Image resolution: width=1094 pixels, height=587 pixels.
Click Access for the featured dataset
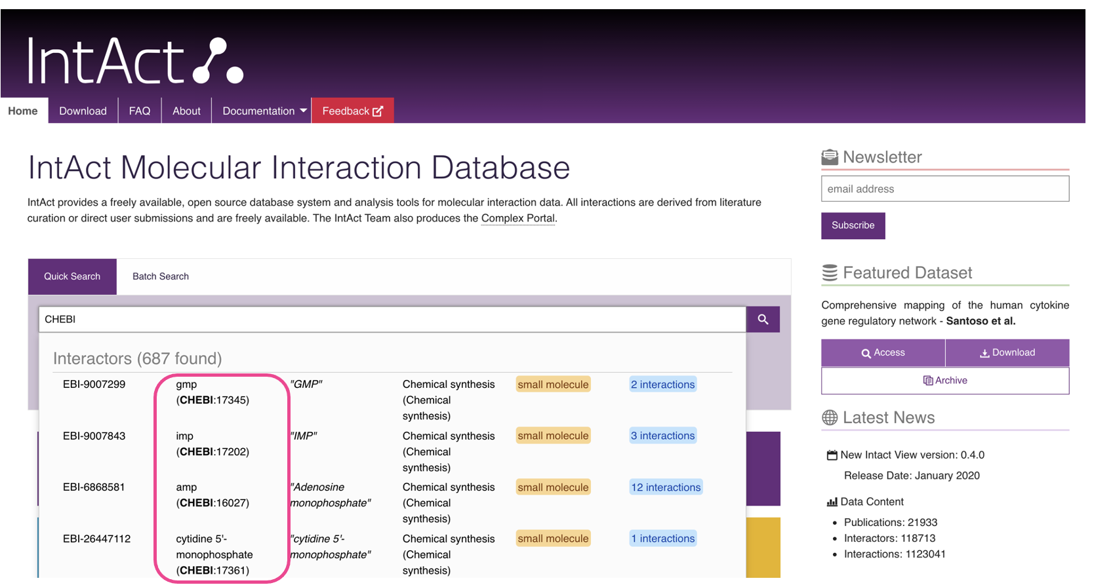coord(883,352)
